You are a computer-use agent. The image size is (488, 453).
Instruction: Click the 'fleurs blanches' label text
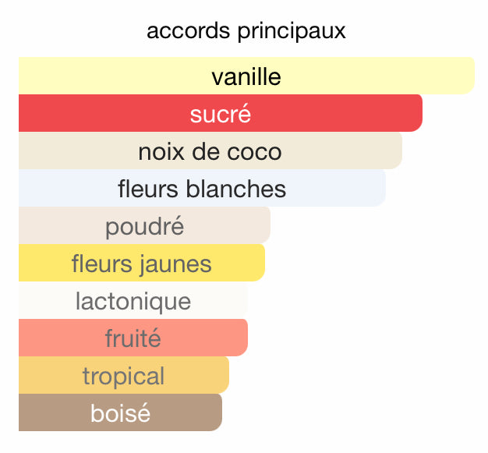(x=202, y=189)
